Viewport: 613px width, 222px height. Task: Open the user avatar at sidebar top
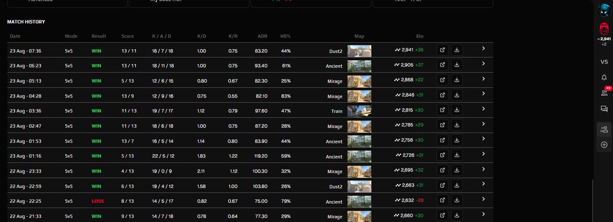(x=604, y=9)
